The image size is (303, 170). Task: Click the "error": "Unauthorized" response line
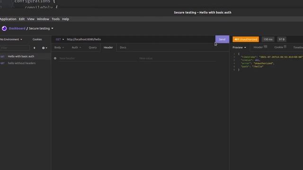[x=258, y=63]
